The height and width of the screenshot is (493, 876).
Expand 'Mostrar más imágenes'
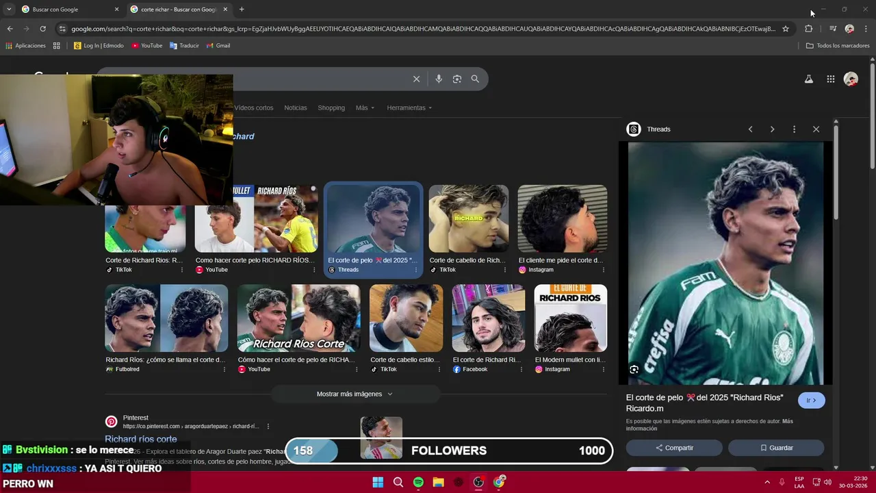pos(355,394)
